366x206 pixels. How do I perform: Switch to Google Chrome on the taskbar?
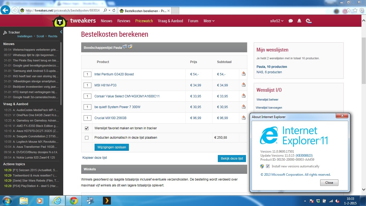[74, 201]
